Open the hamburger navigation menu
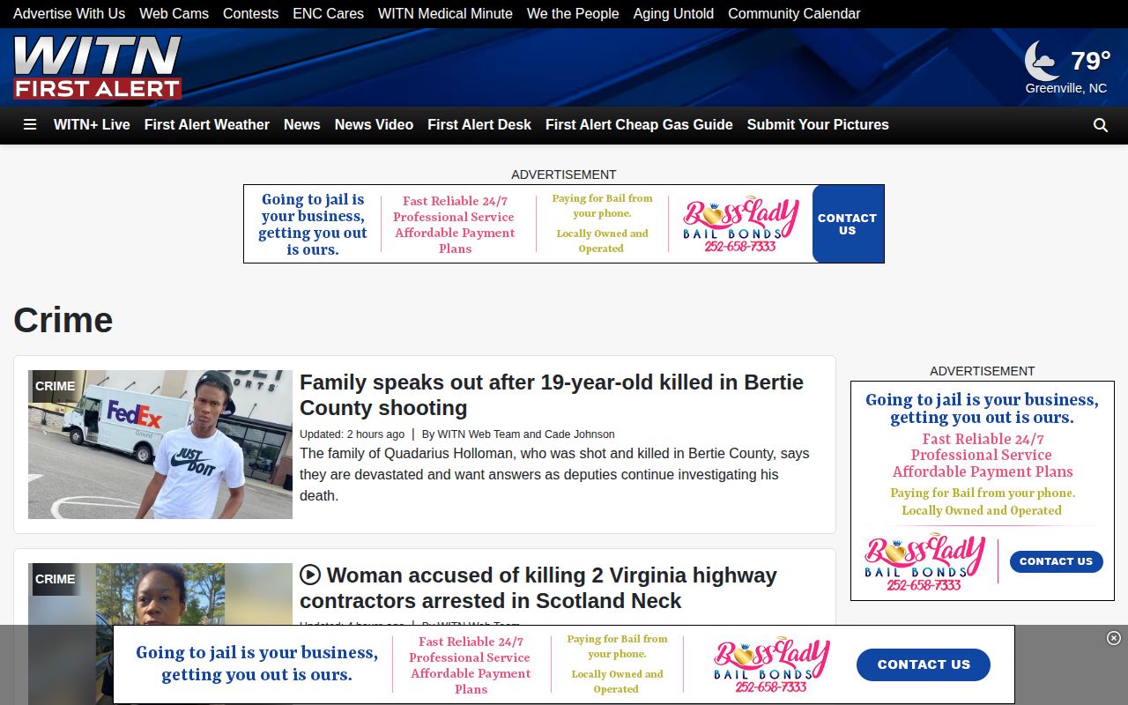 coord(30,125)
